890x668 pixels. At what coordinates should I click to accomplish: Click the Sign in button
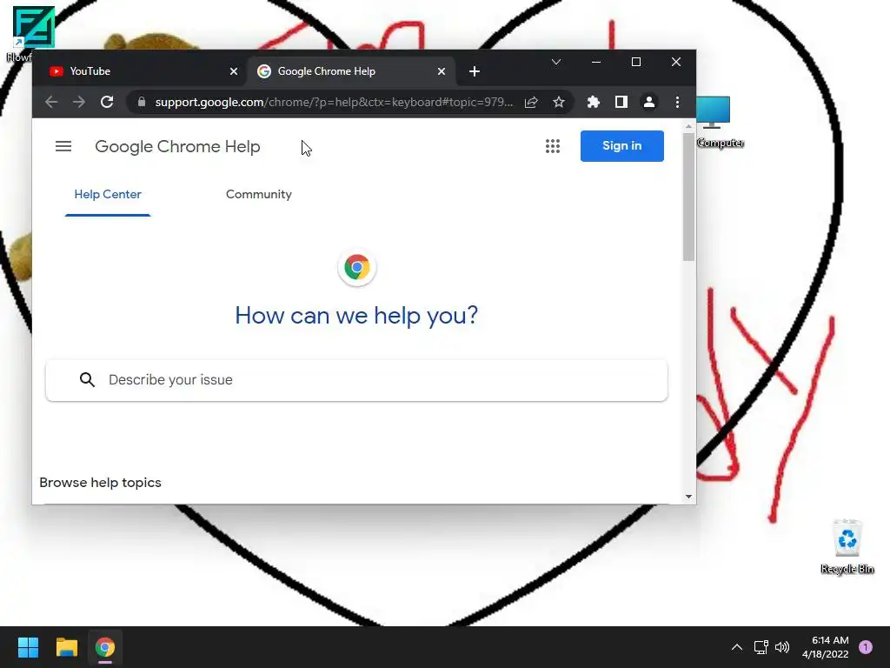621,146
